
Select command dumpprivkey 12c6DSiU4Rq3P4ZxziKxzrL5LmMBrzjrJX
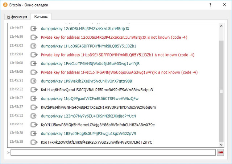85,29
